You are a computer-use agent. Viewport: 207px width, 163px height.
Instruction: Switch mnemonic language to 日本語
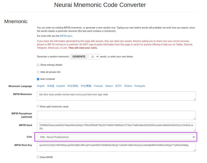(x=51, y=86)
